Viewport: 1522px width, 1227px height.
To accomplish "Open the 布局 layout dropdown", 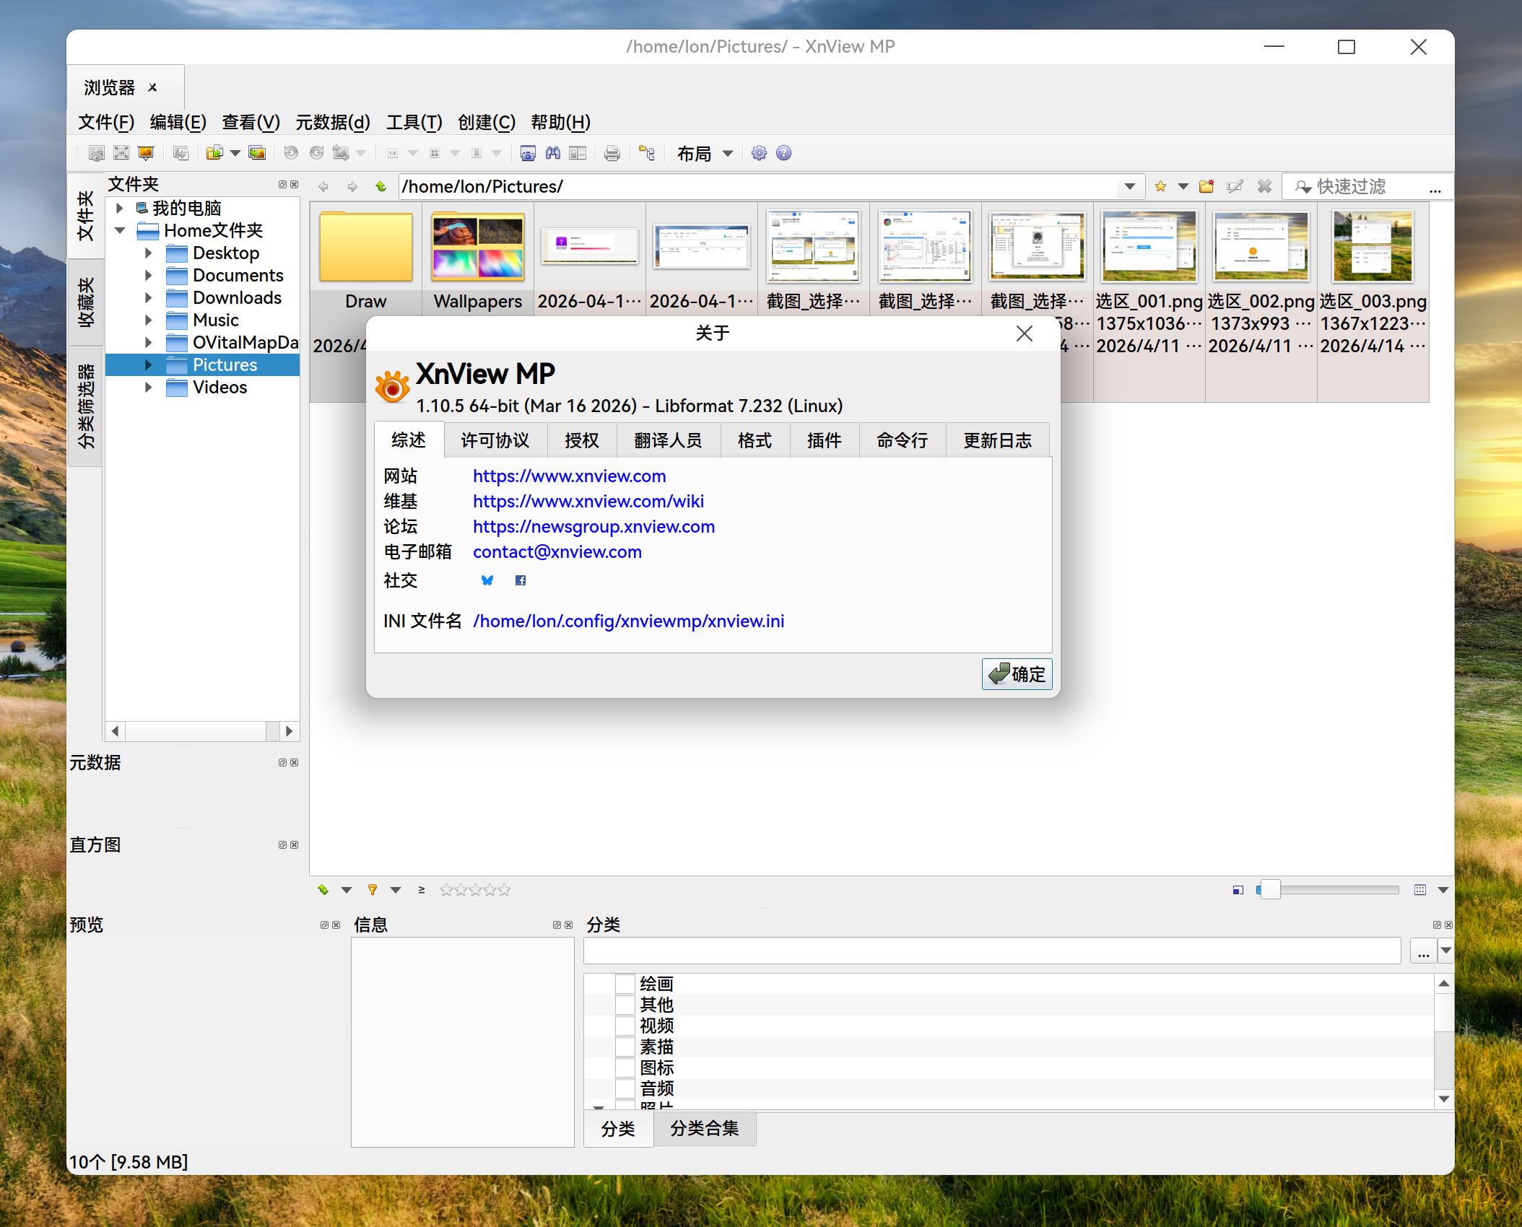I will click(726, 153).
